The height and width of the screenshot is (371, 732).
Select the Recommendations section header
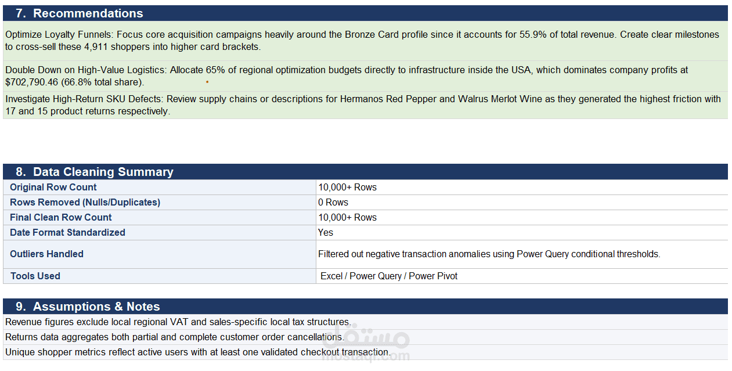click(x=365, y=13)
